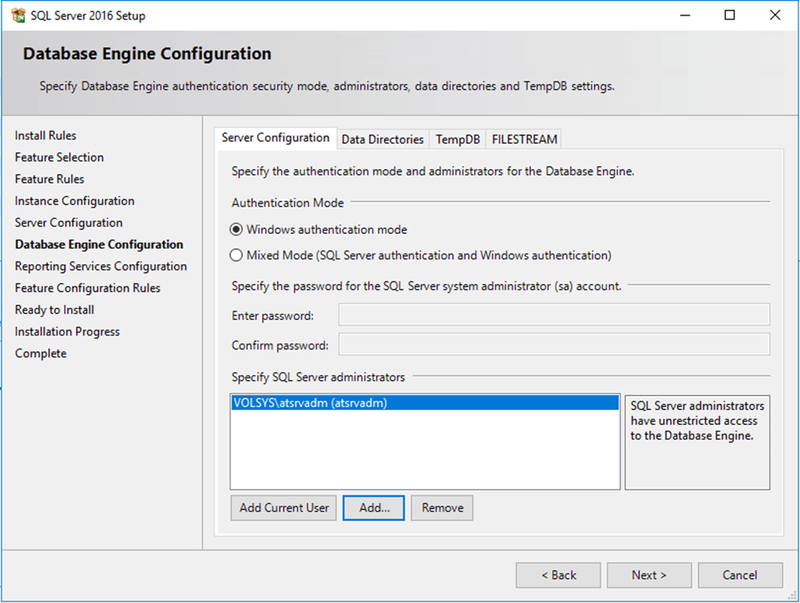Viewport: 800px width, 603px height.
Task: Cancel the SQL Server setup
Action: pyautogui.click(x=739, y=575)
